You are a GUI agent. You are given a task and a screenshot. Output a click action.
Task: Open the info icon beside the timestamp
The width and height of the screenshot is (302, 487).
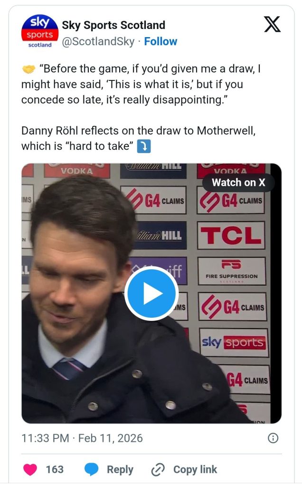[273, 438]
